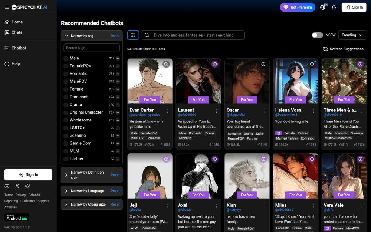This screenshot has height=232, width=371.
Task: Check the MalePOV tag checkbox
Action: point(66,81)
